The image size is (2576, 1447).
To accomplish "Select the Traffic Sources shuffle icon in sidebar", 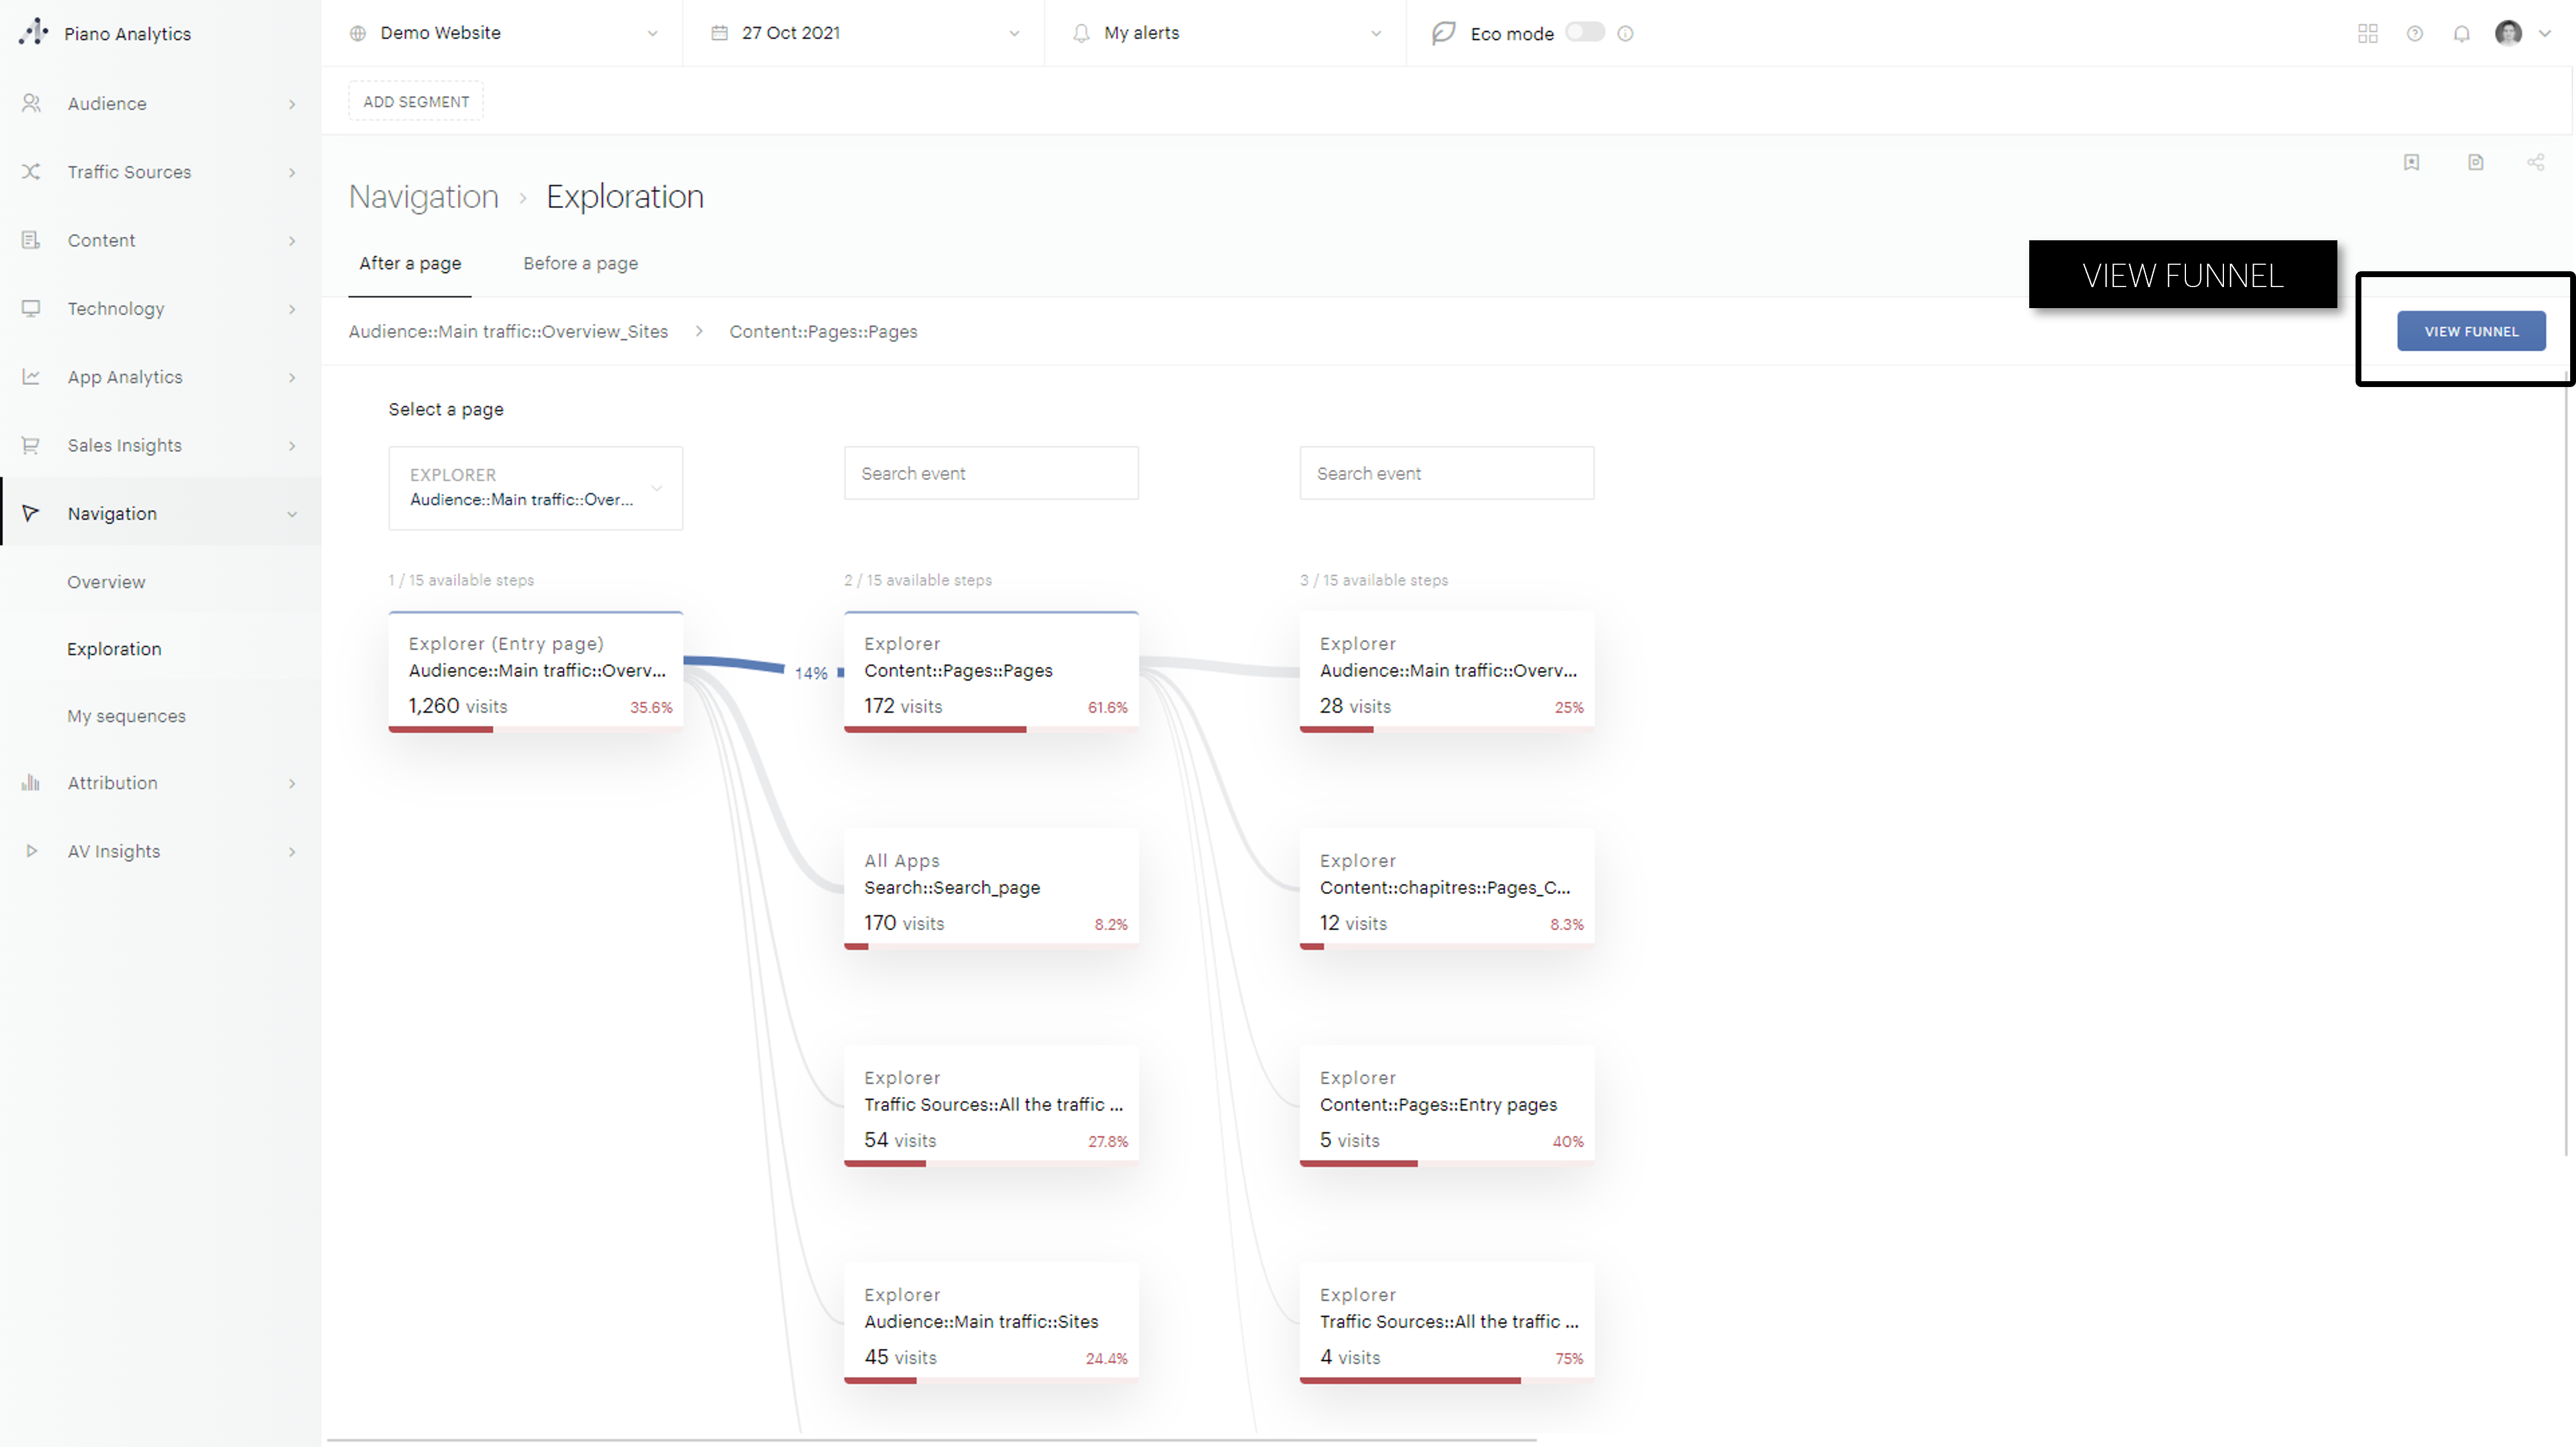I will tap(30, 171).
